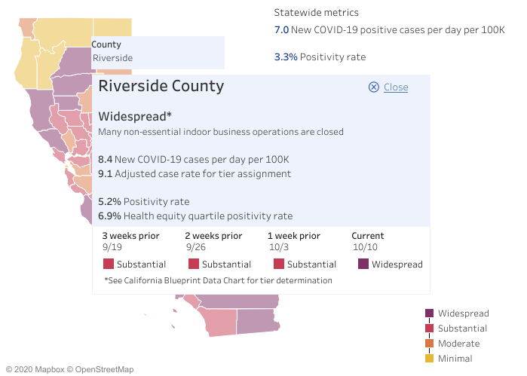Select the pink southwestern coastal county on map

pos(219,323)
